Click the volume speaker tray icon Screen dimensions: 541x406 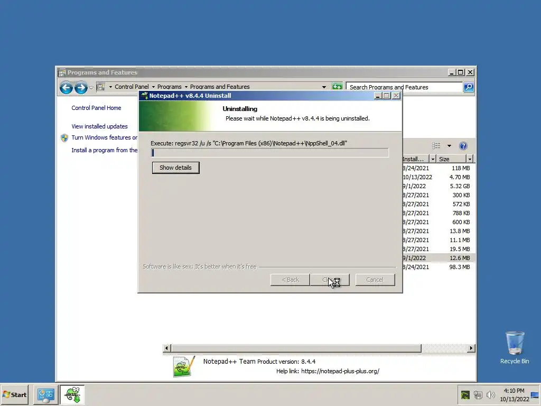490,394
